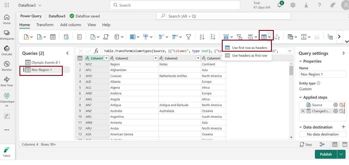Collapse the Queries pane
The height and width of the screenshot is (165, 349).
point(67,53)
